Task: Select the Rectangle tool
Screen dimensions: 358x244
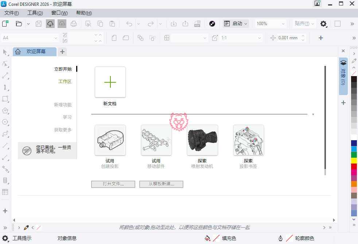Action: click(5, 99)
